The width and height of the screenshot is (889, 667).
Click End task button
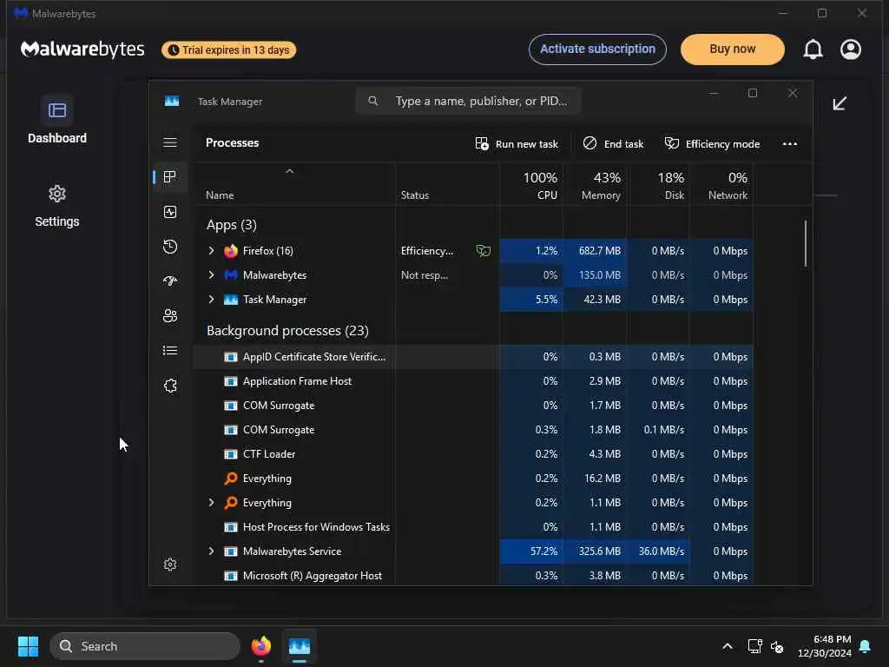pyautogui.click(x=613, y=144)
